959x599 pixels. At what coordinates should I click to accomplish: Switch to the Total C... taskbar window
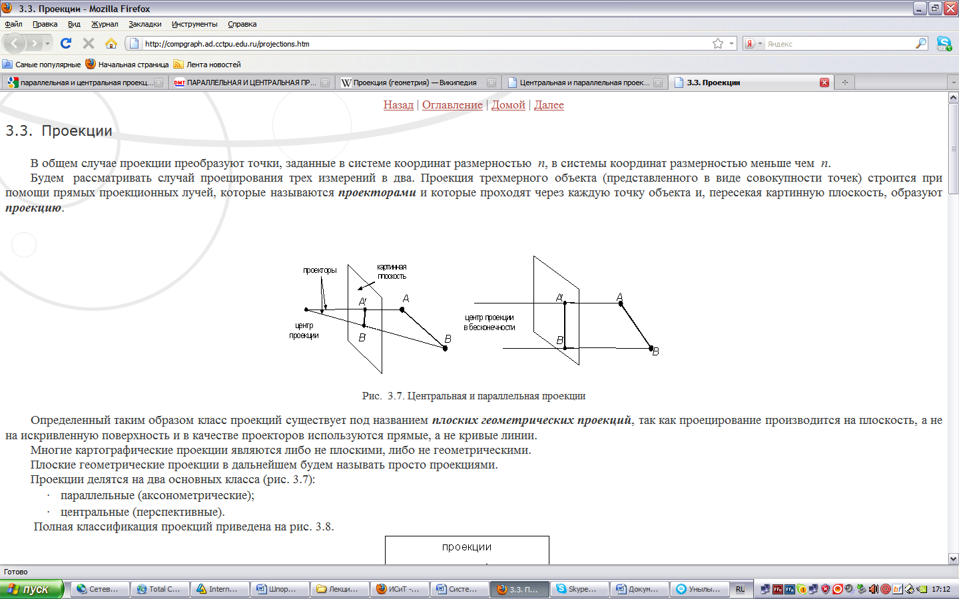pyautogui.click(x=159, y=589)
